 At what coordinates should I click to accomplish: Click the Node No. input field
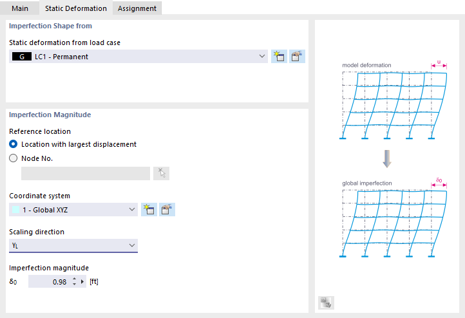(86, 173)
